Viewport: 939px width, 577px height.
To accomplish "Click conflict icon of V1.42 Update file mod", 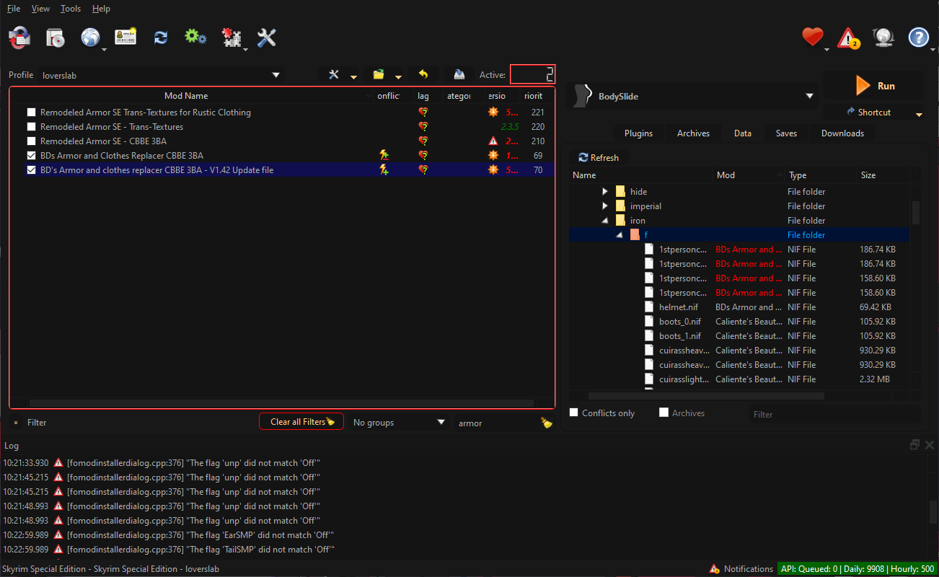I will pyautogui.click(x=384, y=169).
